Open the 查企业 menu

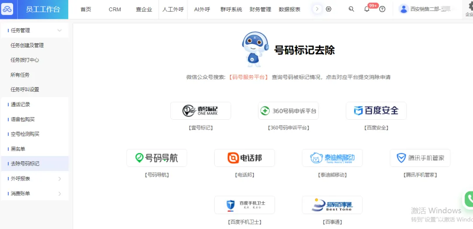(x=144, y=9)
